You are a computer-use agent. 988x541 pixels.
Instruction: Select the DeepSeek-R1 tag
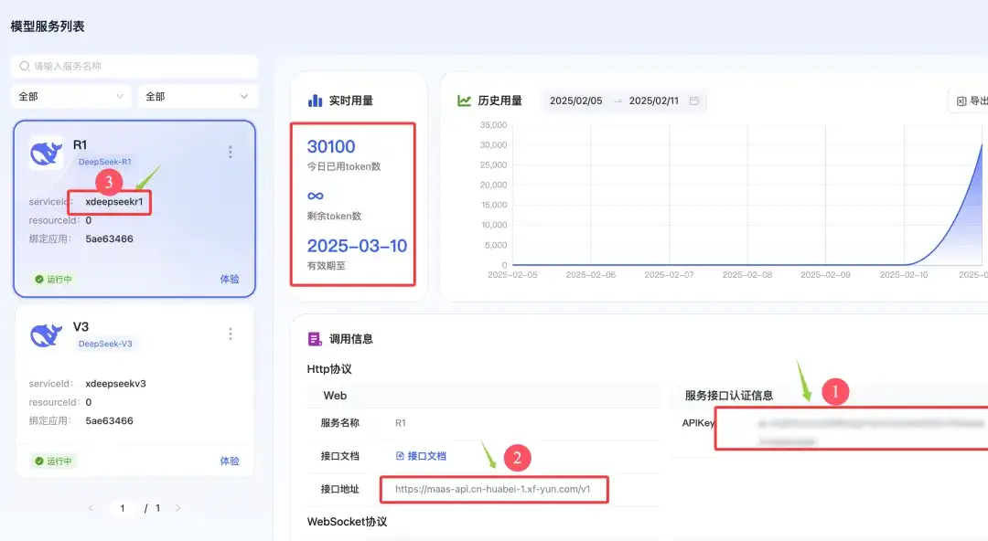pyautogui.click(x=104, y=162)
